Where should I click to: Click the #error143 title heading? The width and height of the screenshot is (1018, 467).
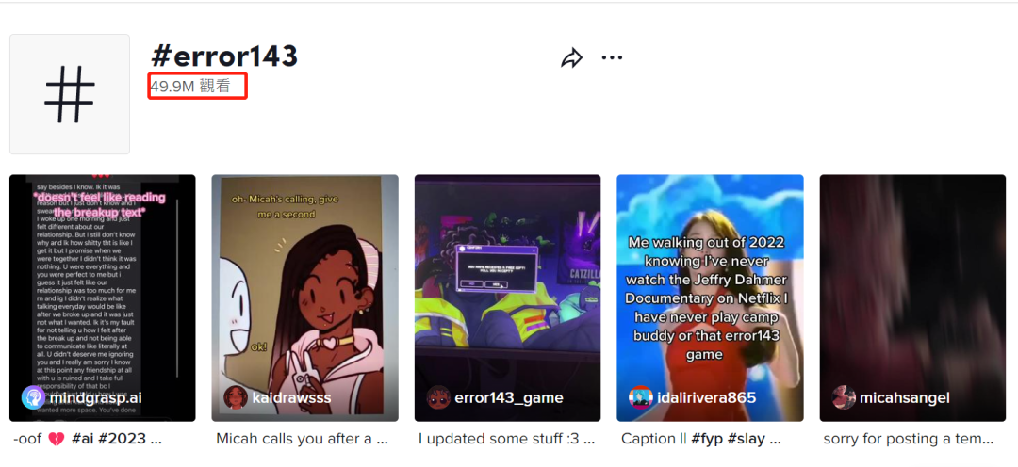tap(224, 57)
